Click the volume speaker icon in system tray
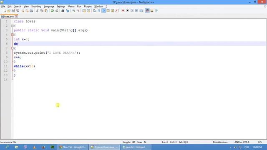Viewport: 267px width, 150px height. click(235, 147)
